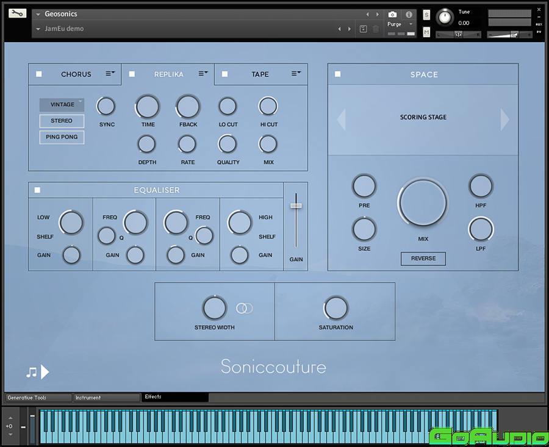The width and height of the screenshot is (549, 447).
Task: Minimize instrument header with the dash button
Action: pyautogui.click(x=539, y=17)
